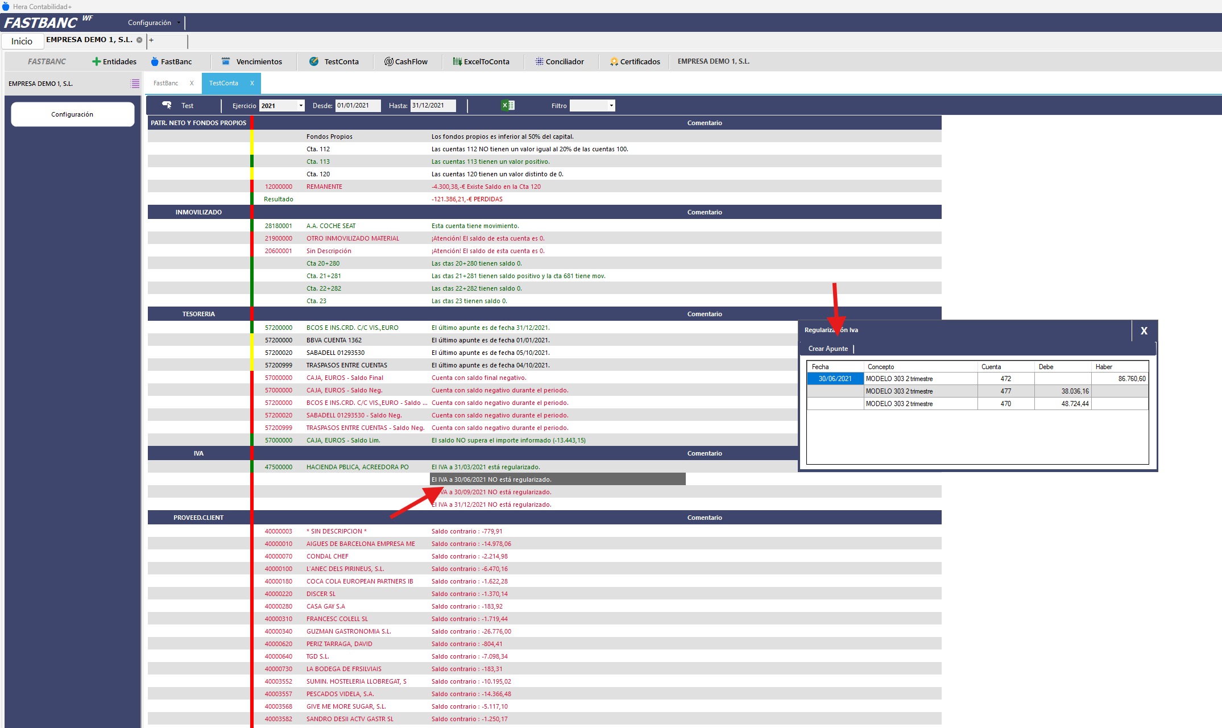Viewport: 1222px width, 728px height.
Task: Expand the top Configuración menu arrow
Action: click(179, 23)
